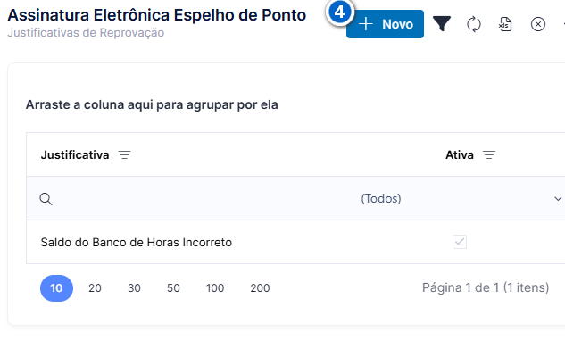Click the Novo button
The width and height of the screenshot is (565, 341).
[385, 24]
